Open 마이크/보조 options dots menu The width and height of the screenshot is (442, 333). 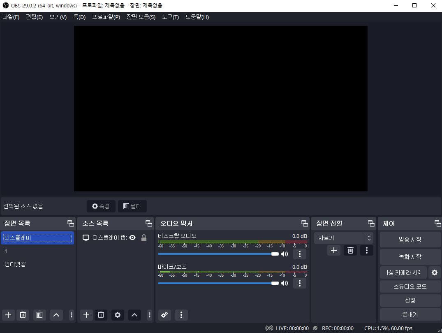pos(300,283)
